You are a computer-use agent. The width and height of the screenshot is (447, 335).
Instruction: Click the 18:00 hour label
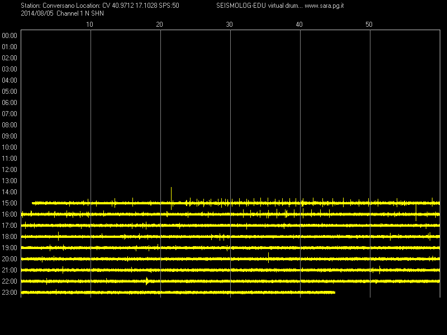[9, 237]
